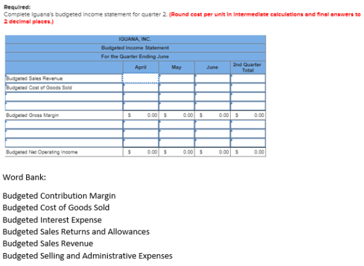Viewport: 364px width, 266px height.
Task: Select the 2nd Quarter Total Sales Revenue cell
Action: coord(248,79)
